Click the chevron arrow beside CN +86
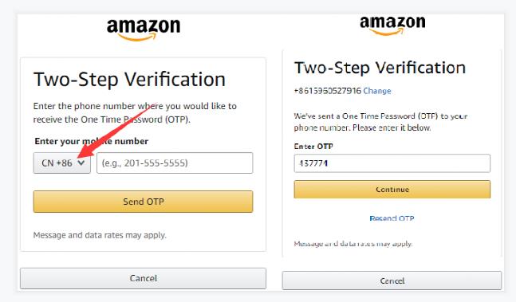Viewport: 516px width, 302px height. pyautogui.click(x=81, y=163)
